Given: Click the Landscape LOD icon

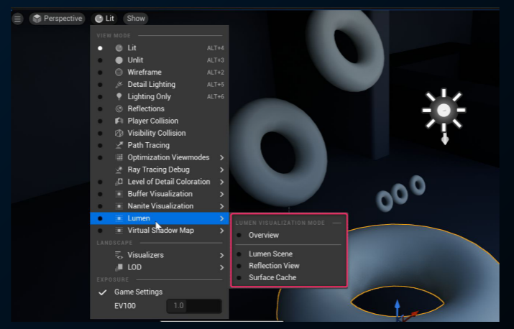Looking at the screenshot, I should click(x=119, y=267).
